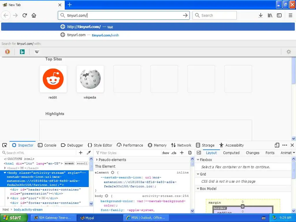Click the Search HTML field
Viewport: 296px width, 222px height.
point(38,153)
